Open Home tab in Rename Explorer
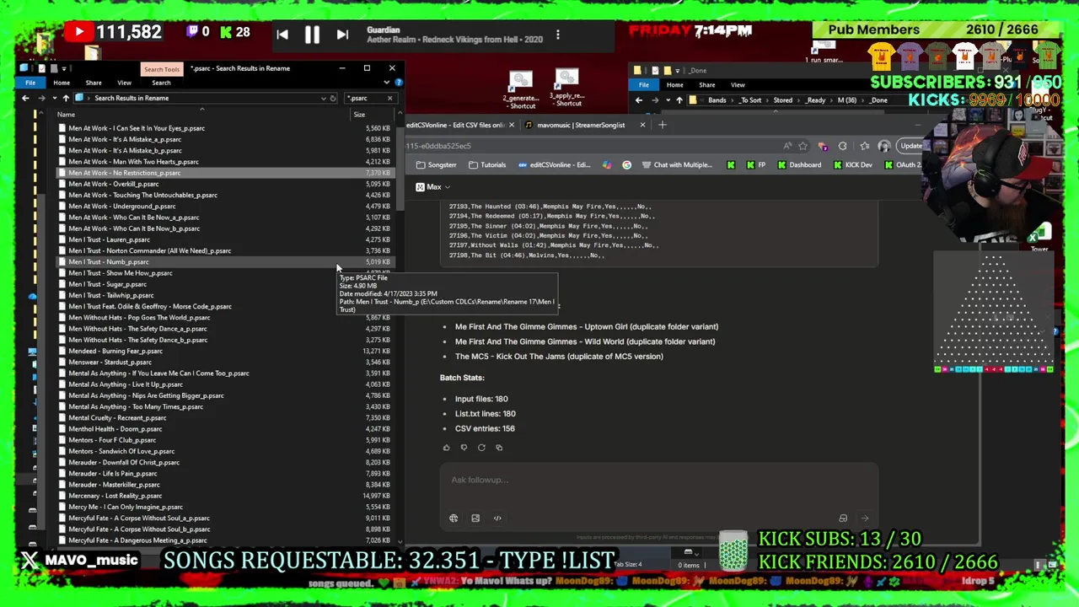This screenshot has height=607, width=1079. [62, 83]
